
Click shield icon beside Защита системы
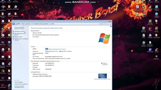click(x=13, y=37)
